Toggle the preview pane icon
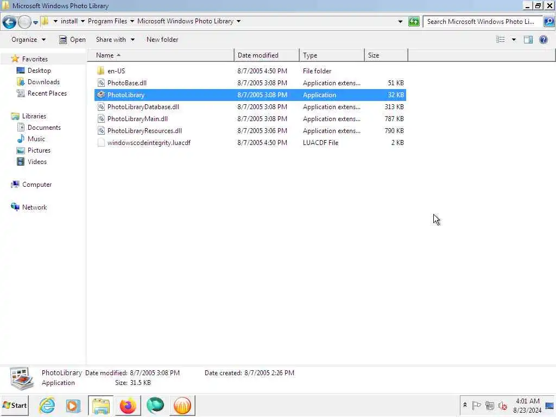556x417 pixels. coord(528,40)
